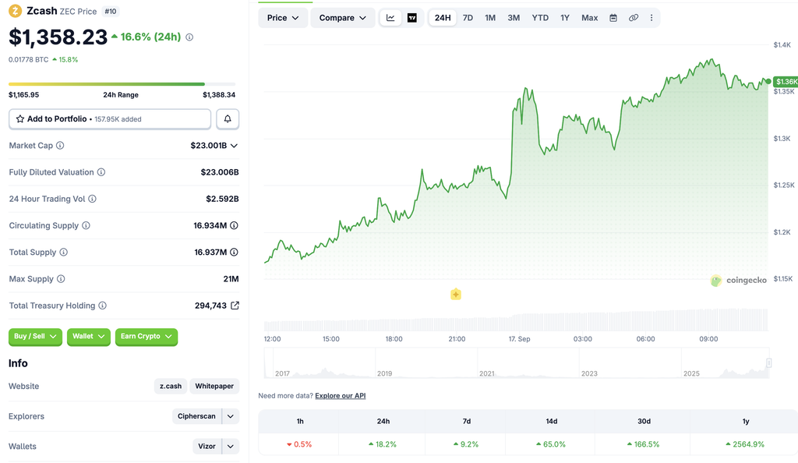Open the z.cash website link
This screenshot has height=463, width=798.
[171, 386]
